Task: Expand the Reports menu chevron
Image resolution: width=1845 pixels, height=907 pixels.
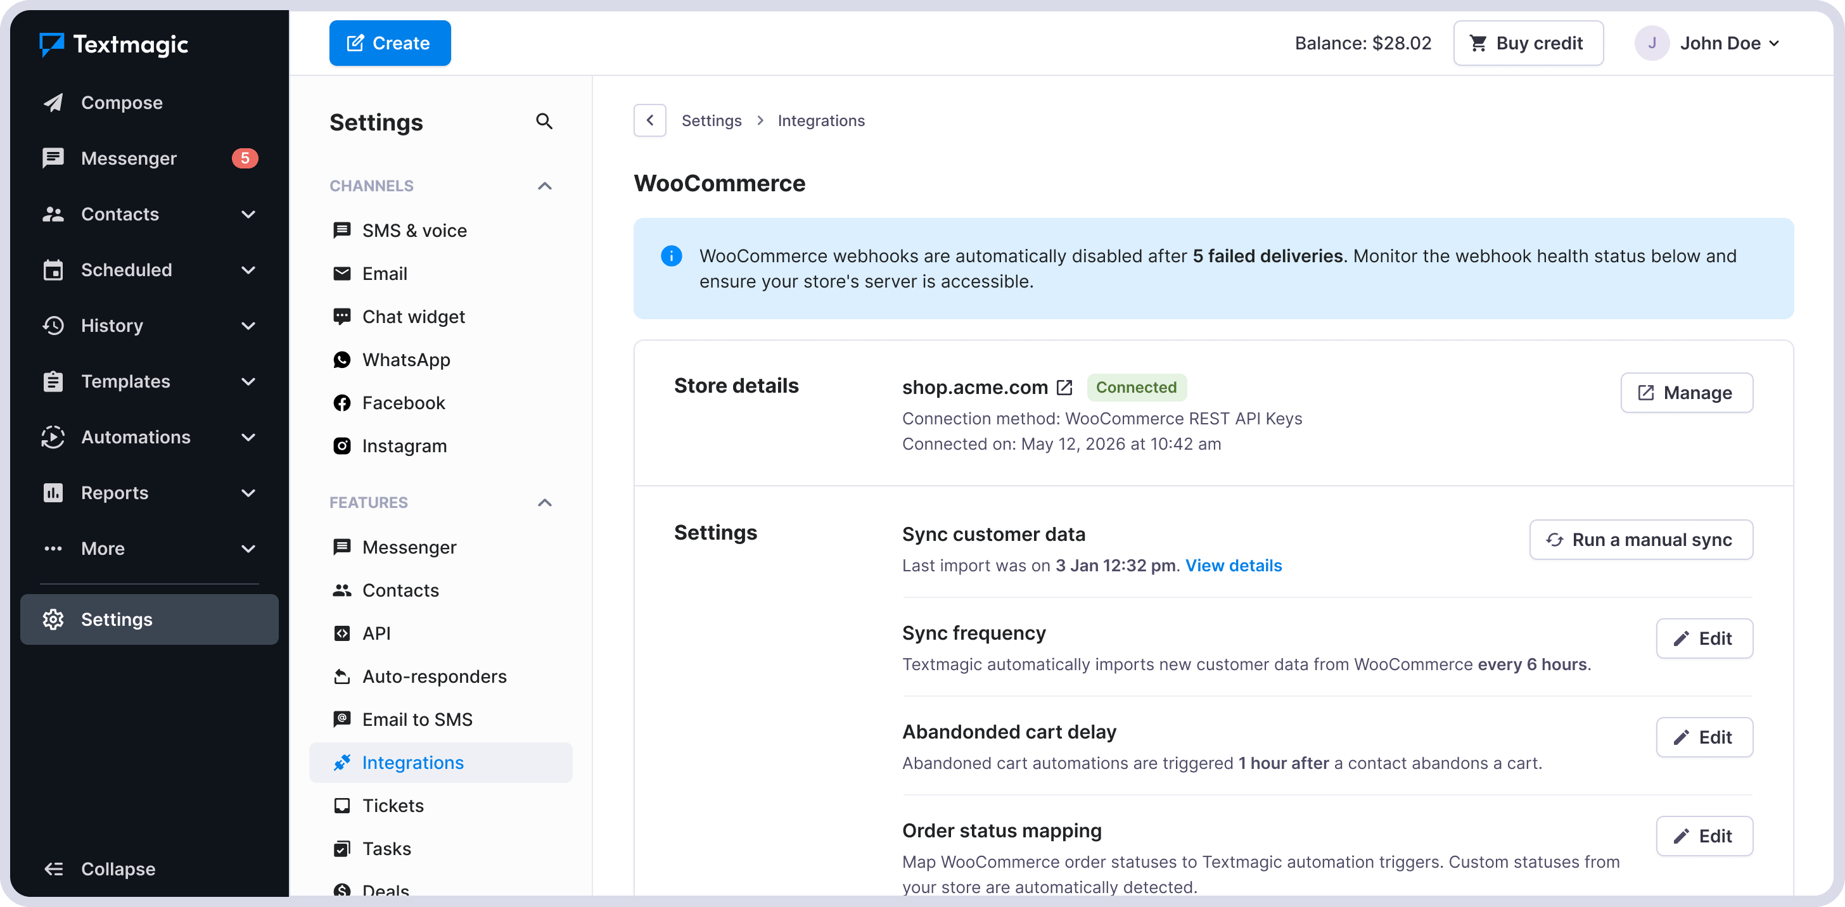Action: 248,493
